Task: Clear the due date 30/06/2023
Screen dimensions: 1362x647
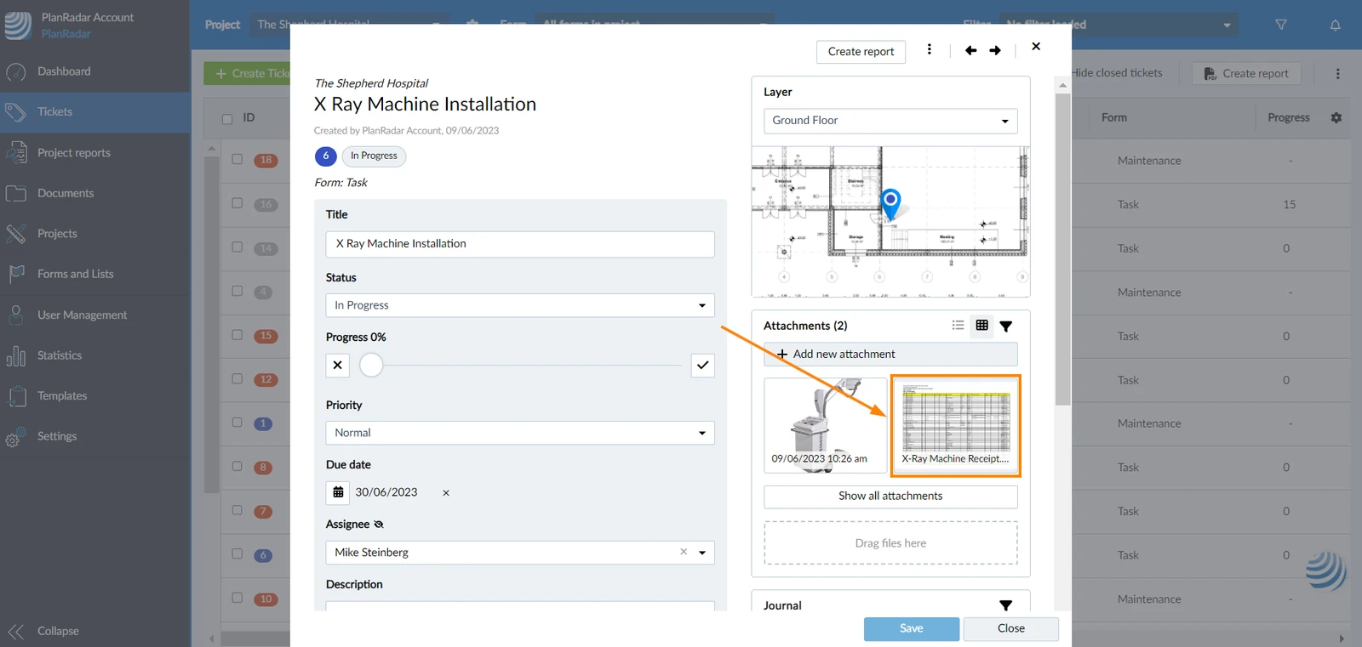Action: [x=446, y=493]
